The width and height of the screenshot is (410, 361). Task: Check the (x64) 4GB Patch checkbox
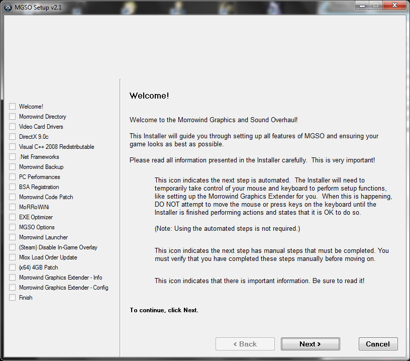pyautogui.click(x=13, y=267)
